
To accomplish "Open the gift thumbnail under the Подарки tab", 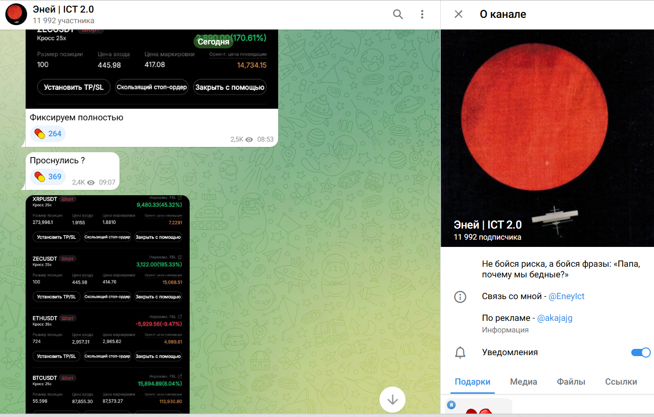I will coord(478,407).
